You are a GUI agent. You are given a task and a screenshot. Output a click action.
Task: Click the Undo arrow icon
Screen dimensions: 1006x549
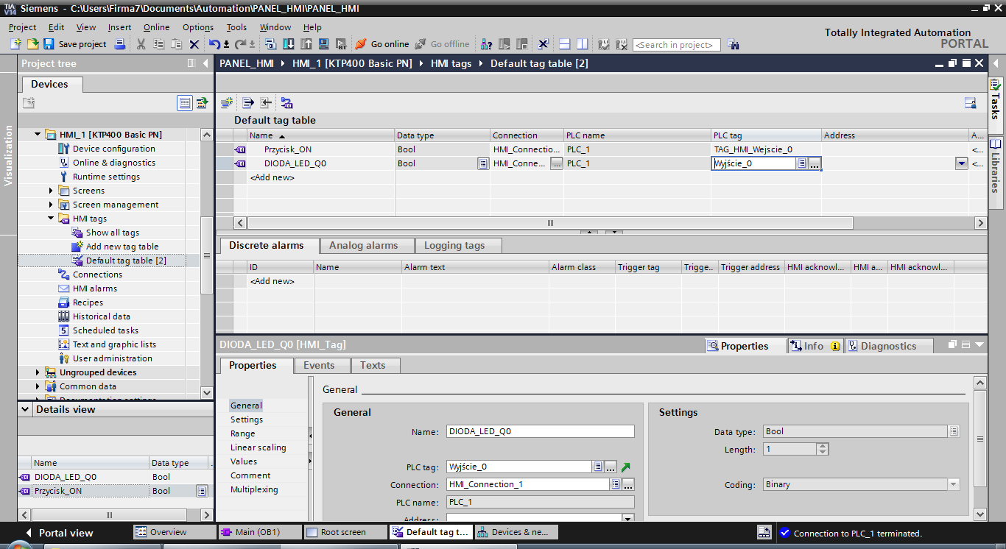[214, 44]
